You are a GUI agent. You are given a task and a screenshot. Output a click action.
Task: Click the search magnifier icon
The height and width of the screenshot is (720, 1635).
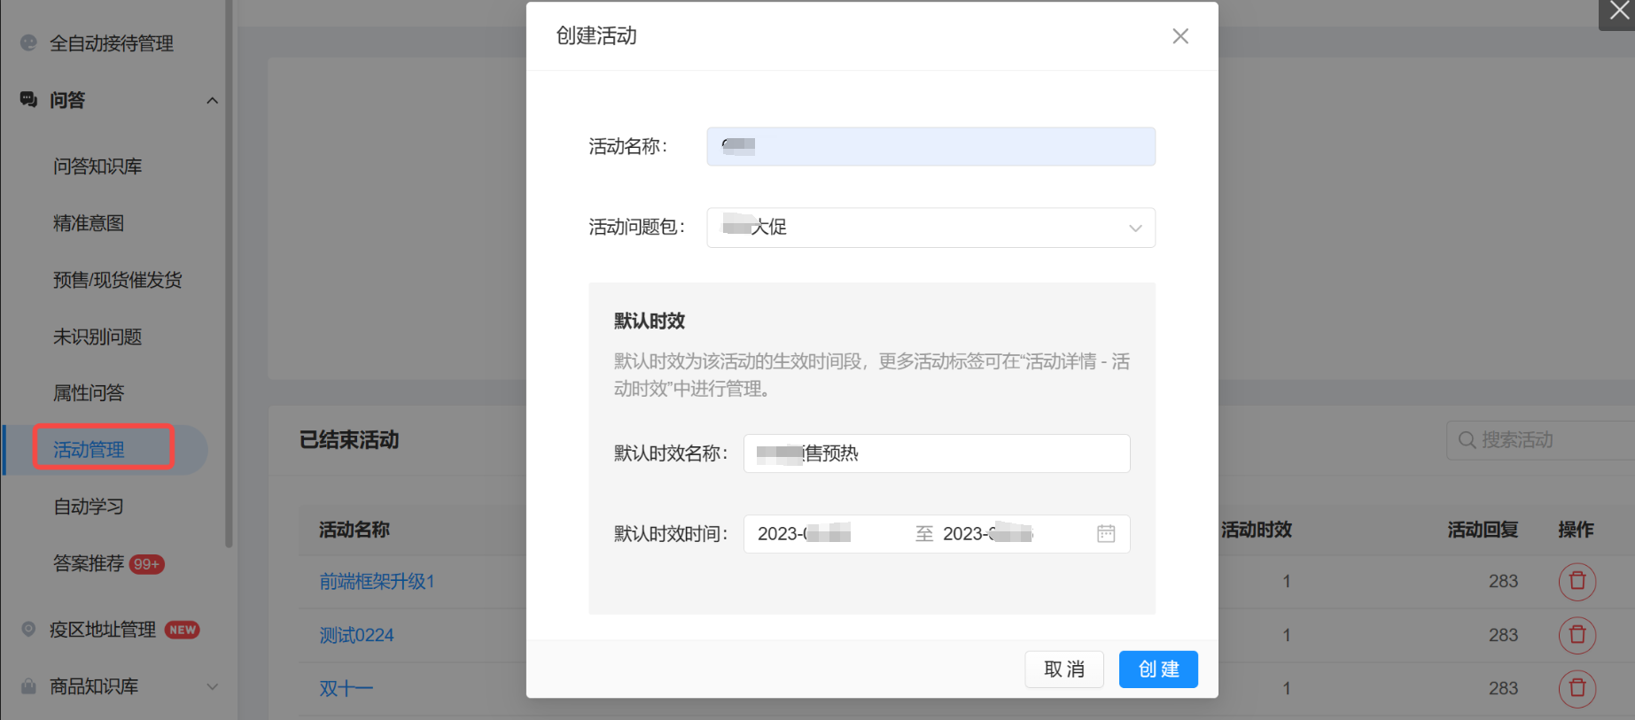(1467, 440)
